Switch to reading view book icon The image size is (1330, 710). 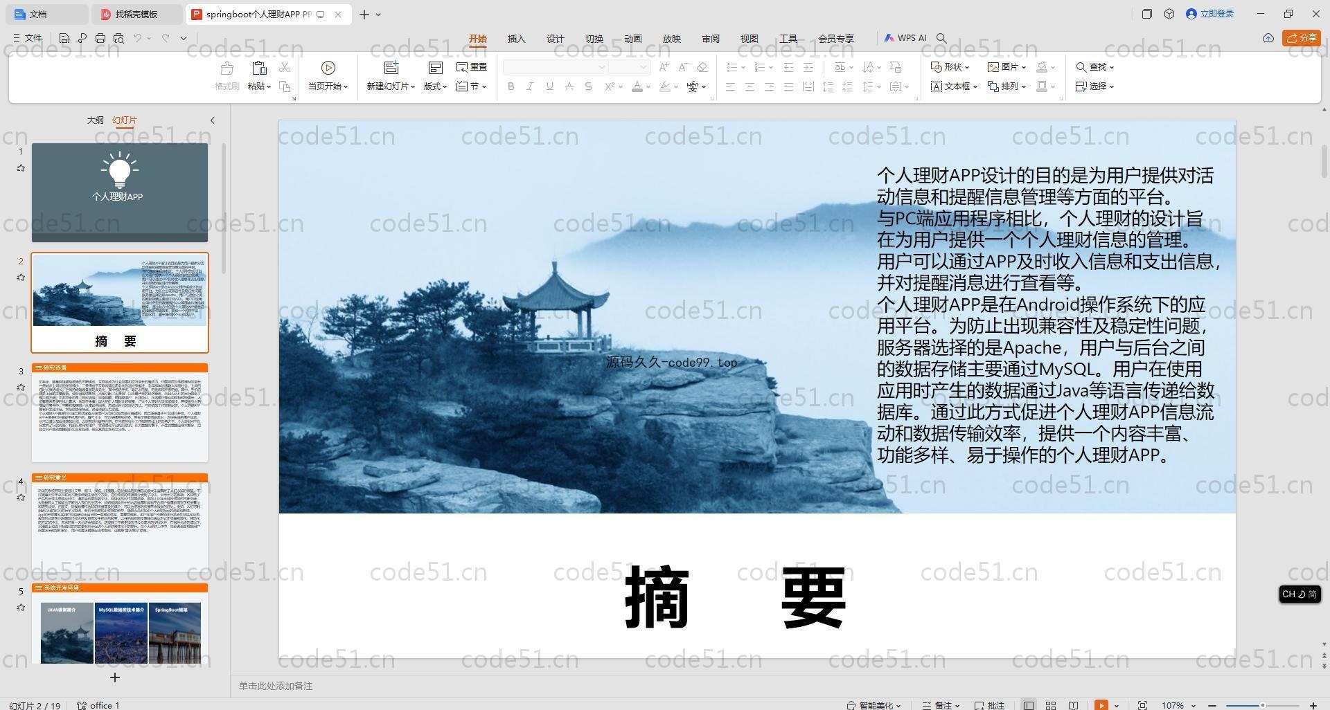click(1073, 705)
